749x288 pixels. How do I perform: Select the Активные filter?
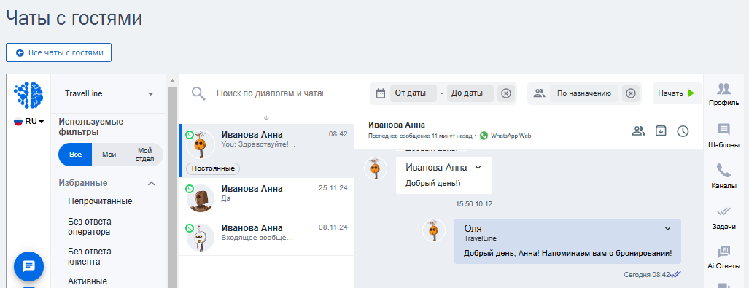(88, 281)
